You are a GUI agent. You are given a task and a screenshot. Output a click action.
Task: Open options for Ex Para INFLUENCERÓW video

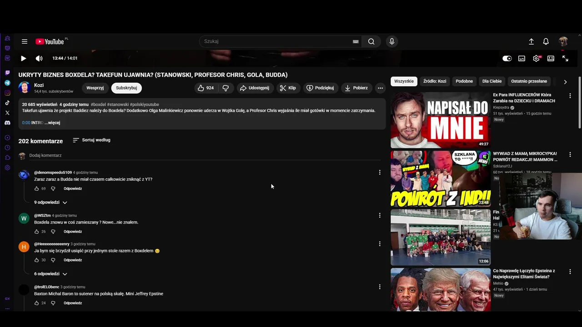point(570,96)
